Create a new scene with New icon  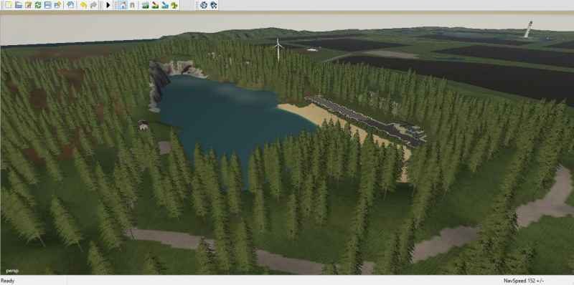pos(8,5)
